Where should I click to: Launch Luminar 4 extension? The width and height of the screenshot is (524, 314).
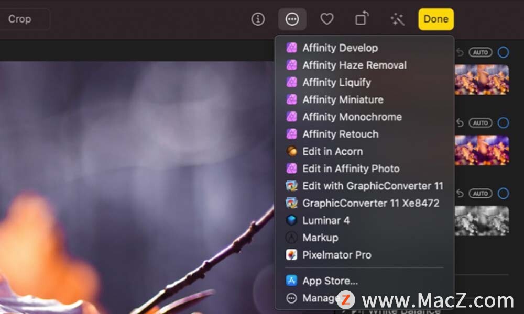pos(364,220)
